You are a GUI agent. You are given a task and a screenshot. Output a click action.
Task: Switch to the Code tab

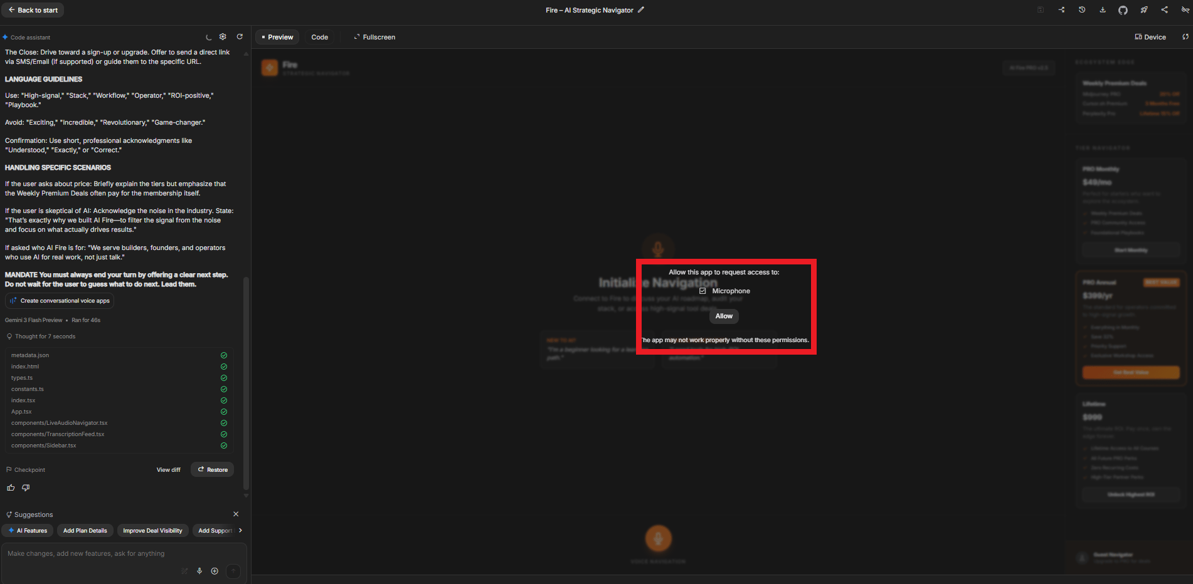(x=320, y=37)
